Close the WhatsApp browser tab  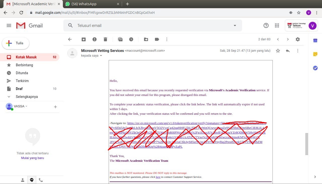[118, 4]
